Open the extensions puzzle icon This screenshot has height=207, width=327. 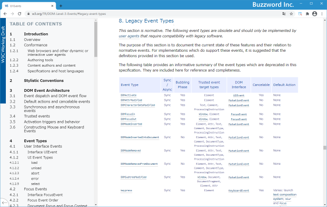(x=307, y=14)
